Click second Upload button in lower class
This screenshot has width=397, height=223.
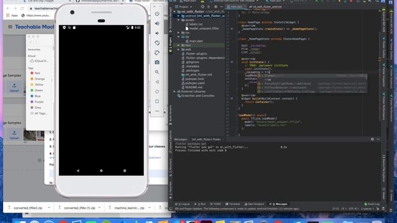14,135
